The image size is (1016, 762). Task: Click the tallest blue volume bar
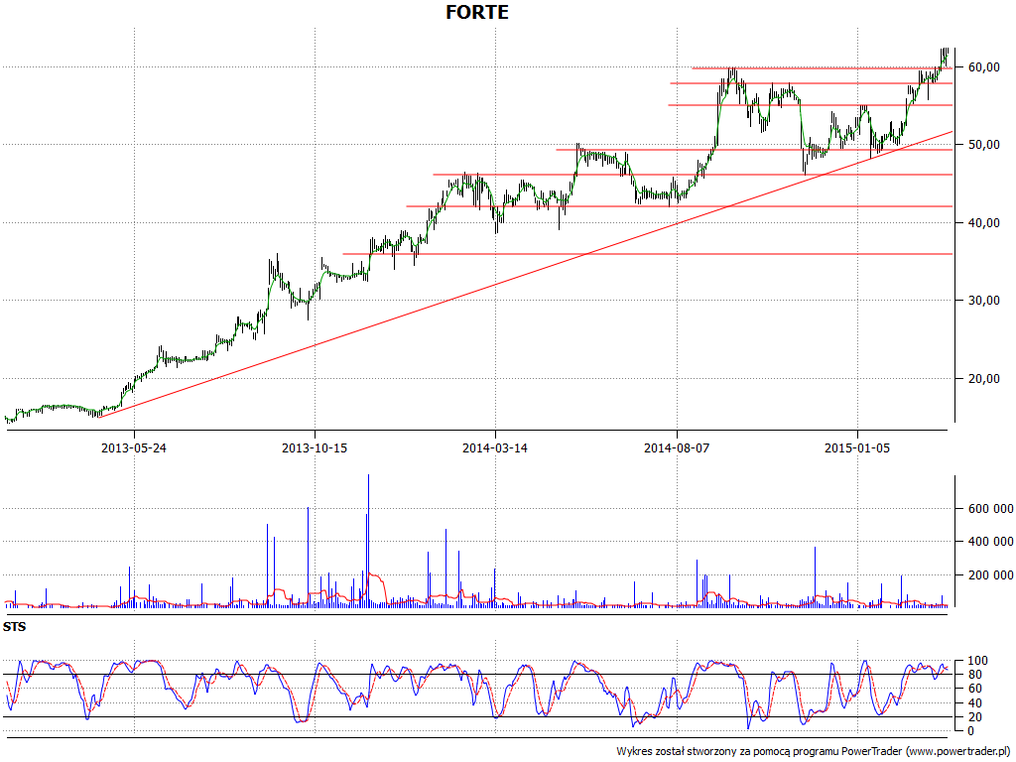coord(369,541)
